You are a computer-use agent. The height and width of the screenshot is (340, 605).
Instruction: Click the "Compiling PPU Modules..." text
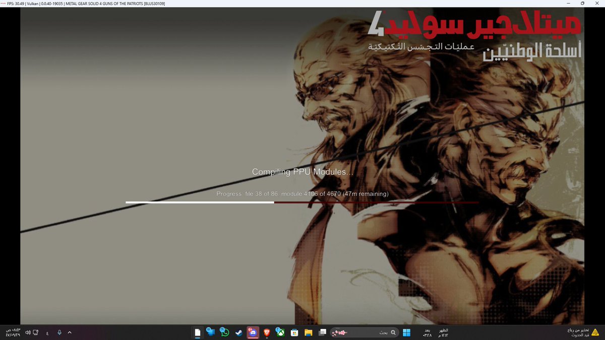[302, 172]
